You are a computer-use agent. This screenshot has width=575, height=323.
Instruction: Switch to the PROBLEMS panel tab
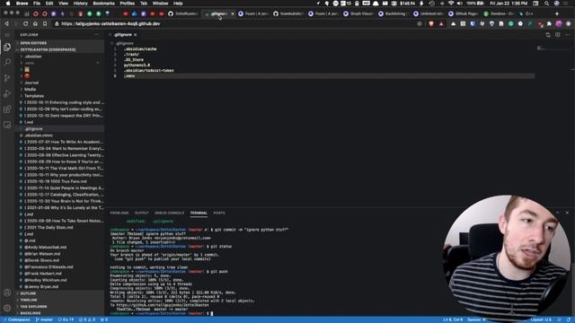click(x=119, y=213)
